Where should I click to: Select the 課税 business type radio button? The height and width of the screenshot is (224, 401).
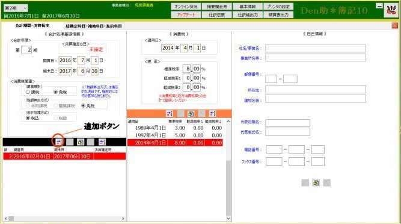[x=28, y=92]
